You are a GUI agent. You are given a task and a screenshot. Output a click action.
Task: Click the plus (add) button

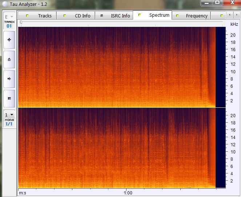click(9, 40)
